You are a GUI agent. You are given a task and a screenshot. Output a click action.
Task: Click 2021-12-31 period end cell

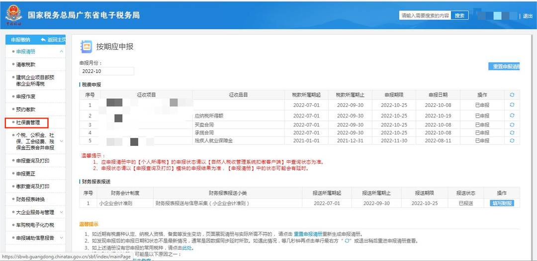[x=350, y=140]
